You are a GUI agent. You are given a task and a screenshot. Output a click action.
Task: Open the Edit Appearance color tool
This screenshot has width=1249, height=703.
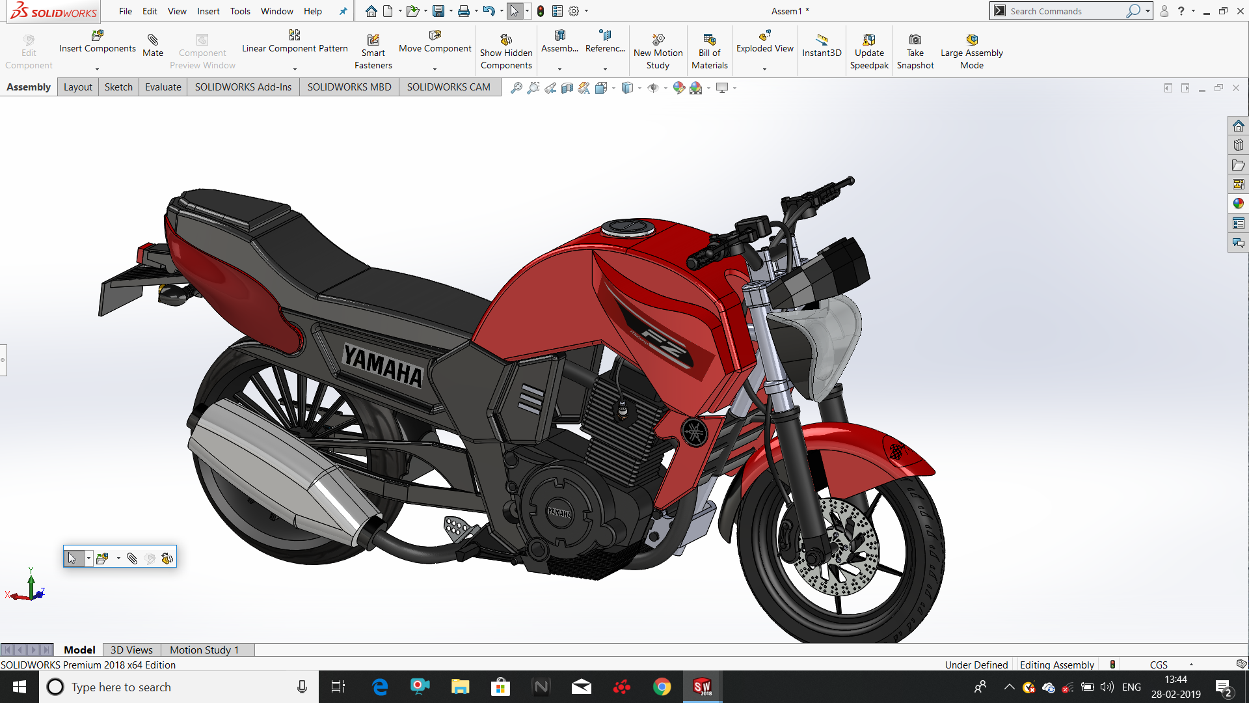pyautogui.click(x=679, y=87)
